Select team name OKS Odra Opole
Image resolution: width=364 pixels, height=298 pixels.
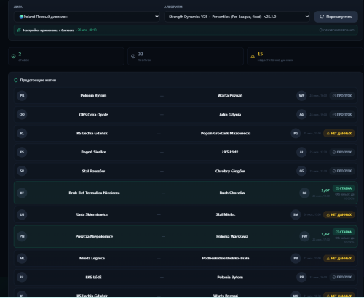pos(93,115)
